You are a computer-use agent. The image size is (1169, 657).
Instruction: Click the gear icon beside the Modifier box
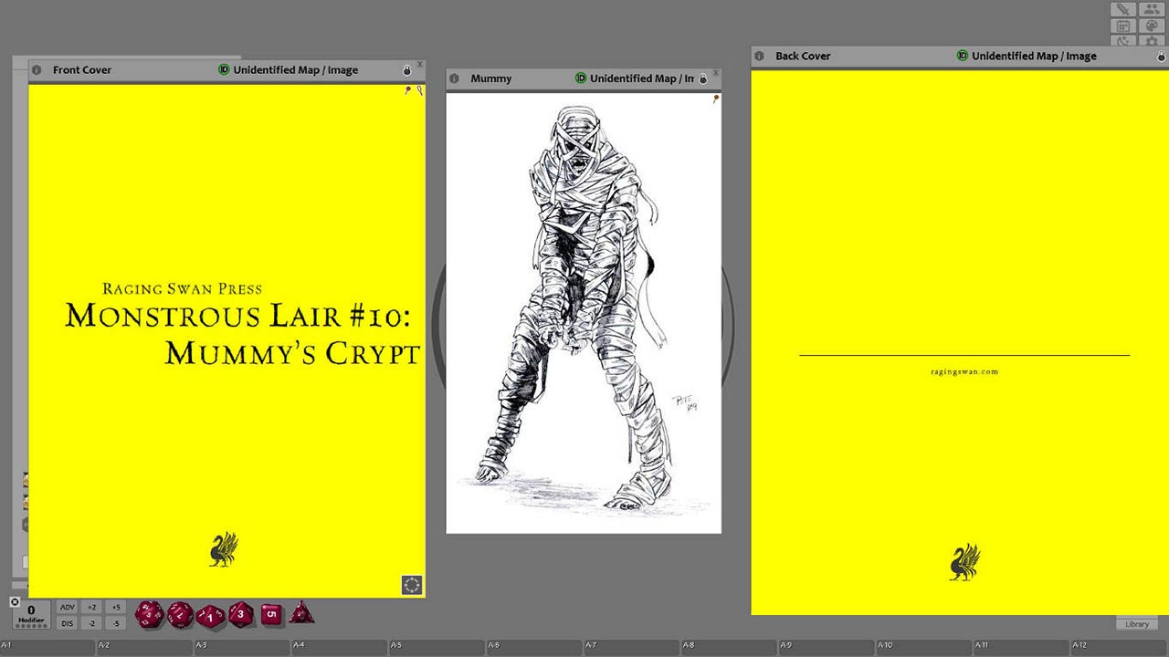coord(14,602)
